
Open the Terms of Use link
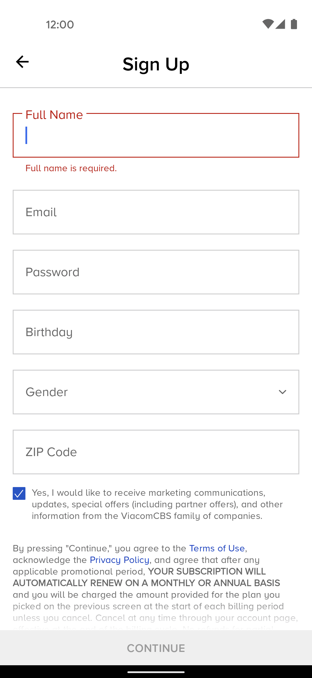pos(217,548)
